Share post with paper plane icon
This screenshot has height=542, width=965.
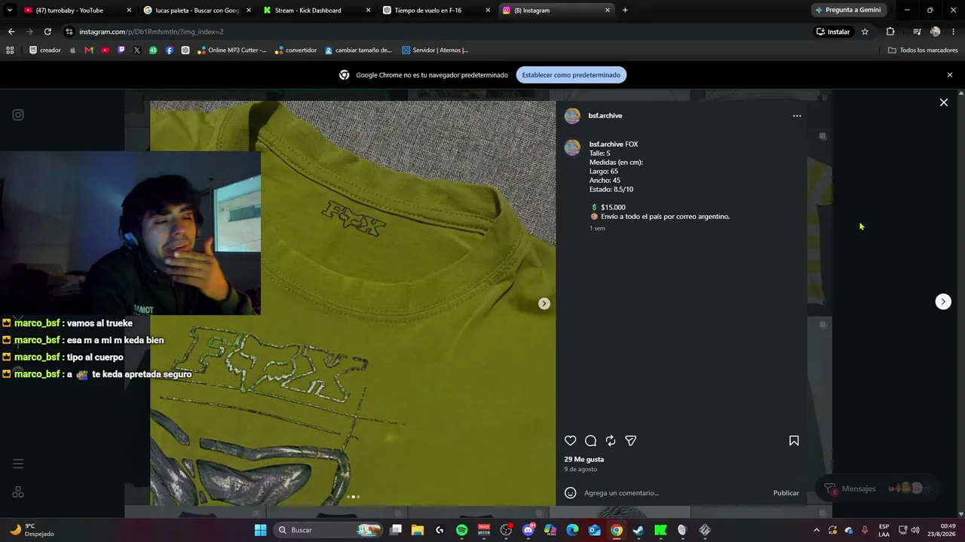point(631,441)
